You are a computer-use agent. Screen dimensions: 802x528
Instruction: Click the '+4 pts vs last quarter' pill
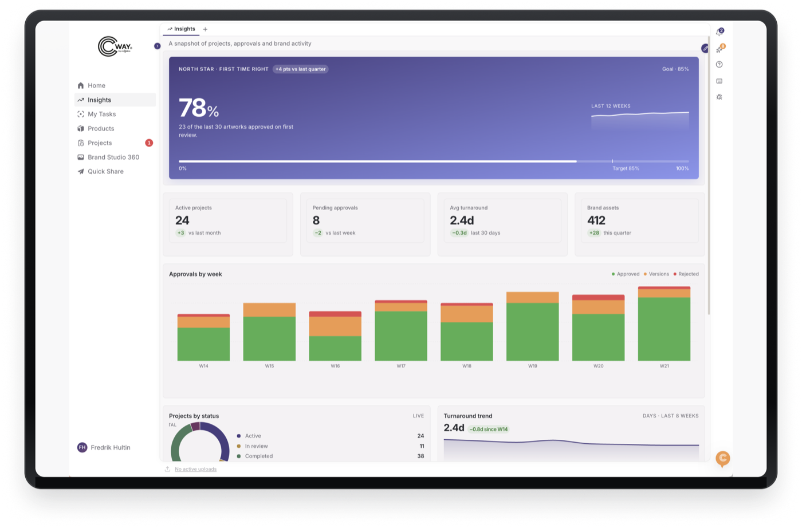tap(300, 69)
